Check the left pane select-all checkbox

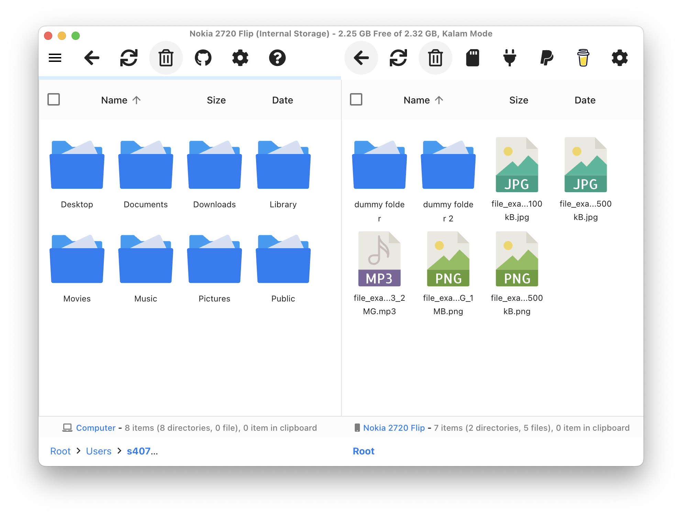(x=54, y=100)
